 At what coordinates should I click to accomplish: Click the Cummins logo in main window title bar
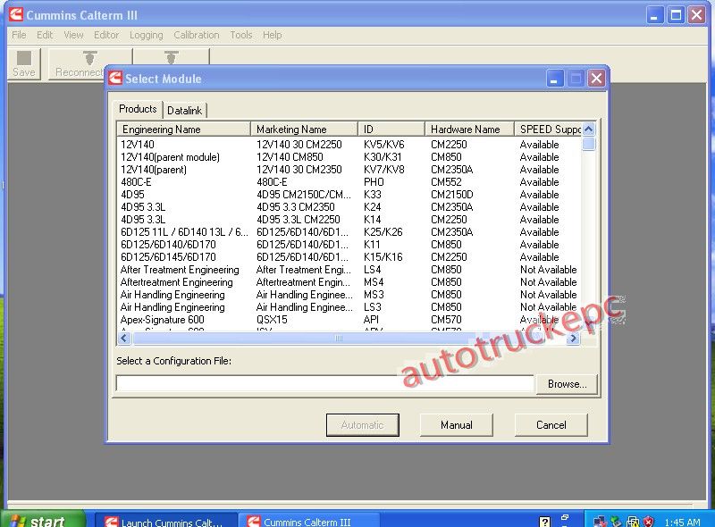(x=16, y=14)
